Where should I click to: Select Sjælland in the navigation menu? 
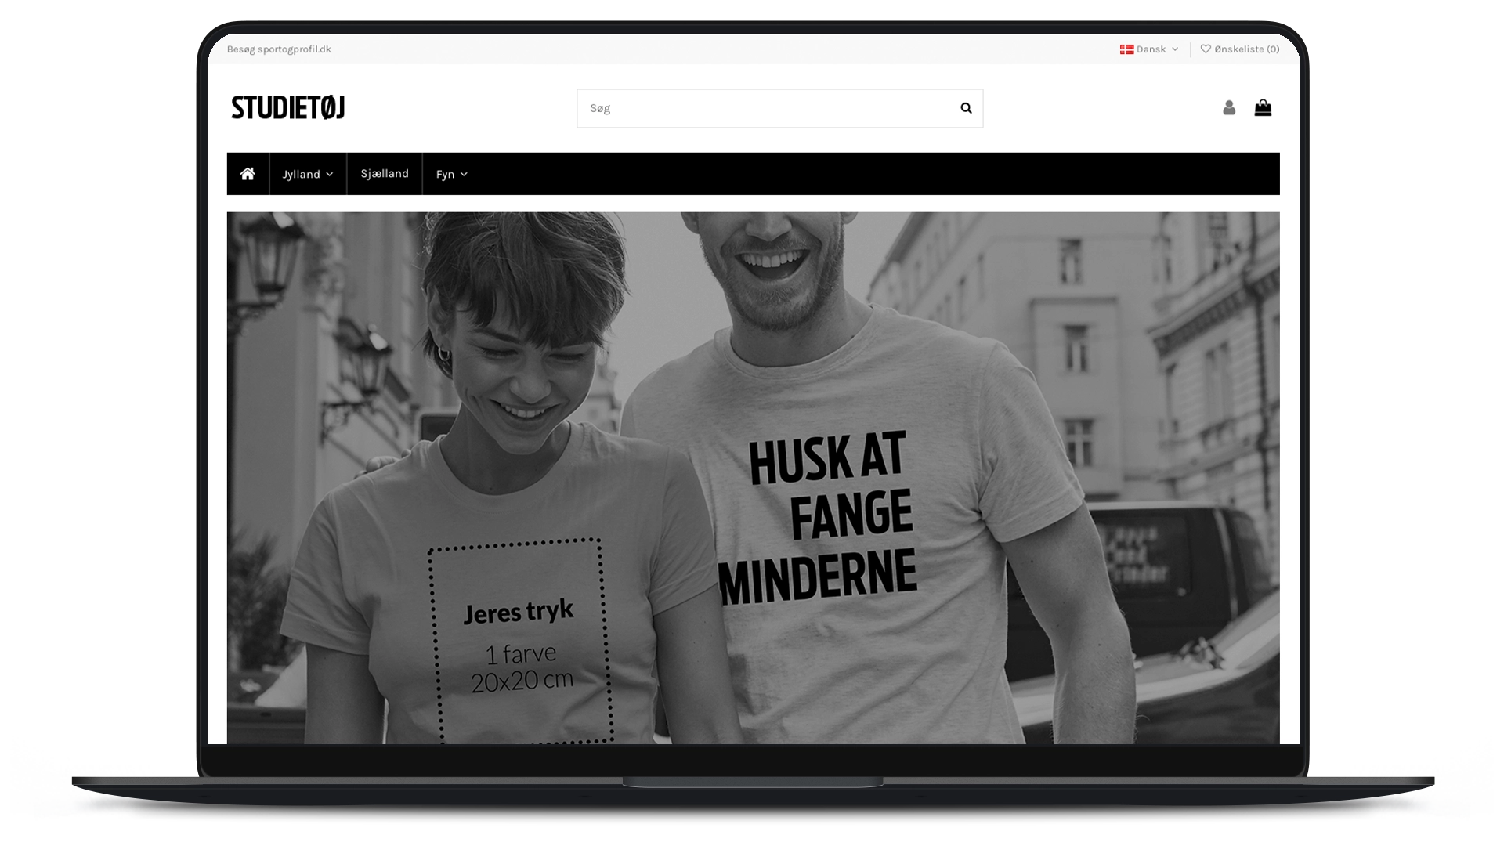384,173
